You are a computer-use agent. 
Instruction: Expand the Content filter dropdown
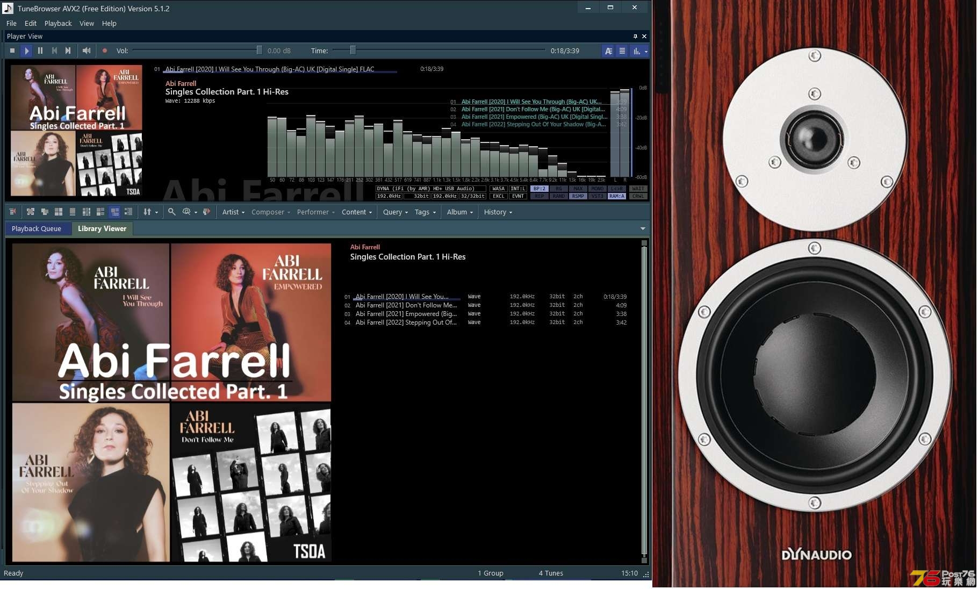(x=357, y=212)
